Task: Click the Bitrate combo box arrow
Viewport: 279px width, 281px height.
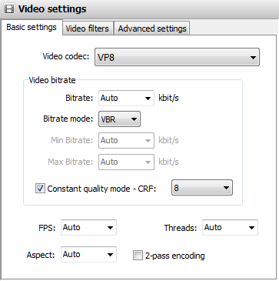Action: pyautogui.click(x=148, y=99)
